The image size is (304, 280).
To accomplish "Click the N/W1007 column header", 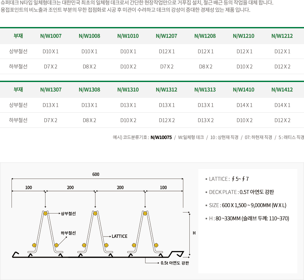I will click(x=51, y=36).
